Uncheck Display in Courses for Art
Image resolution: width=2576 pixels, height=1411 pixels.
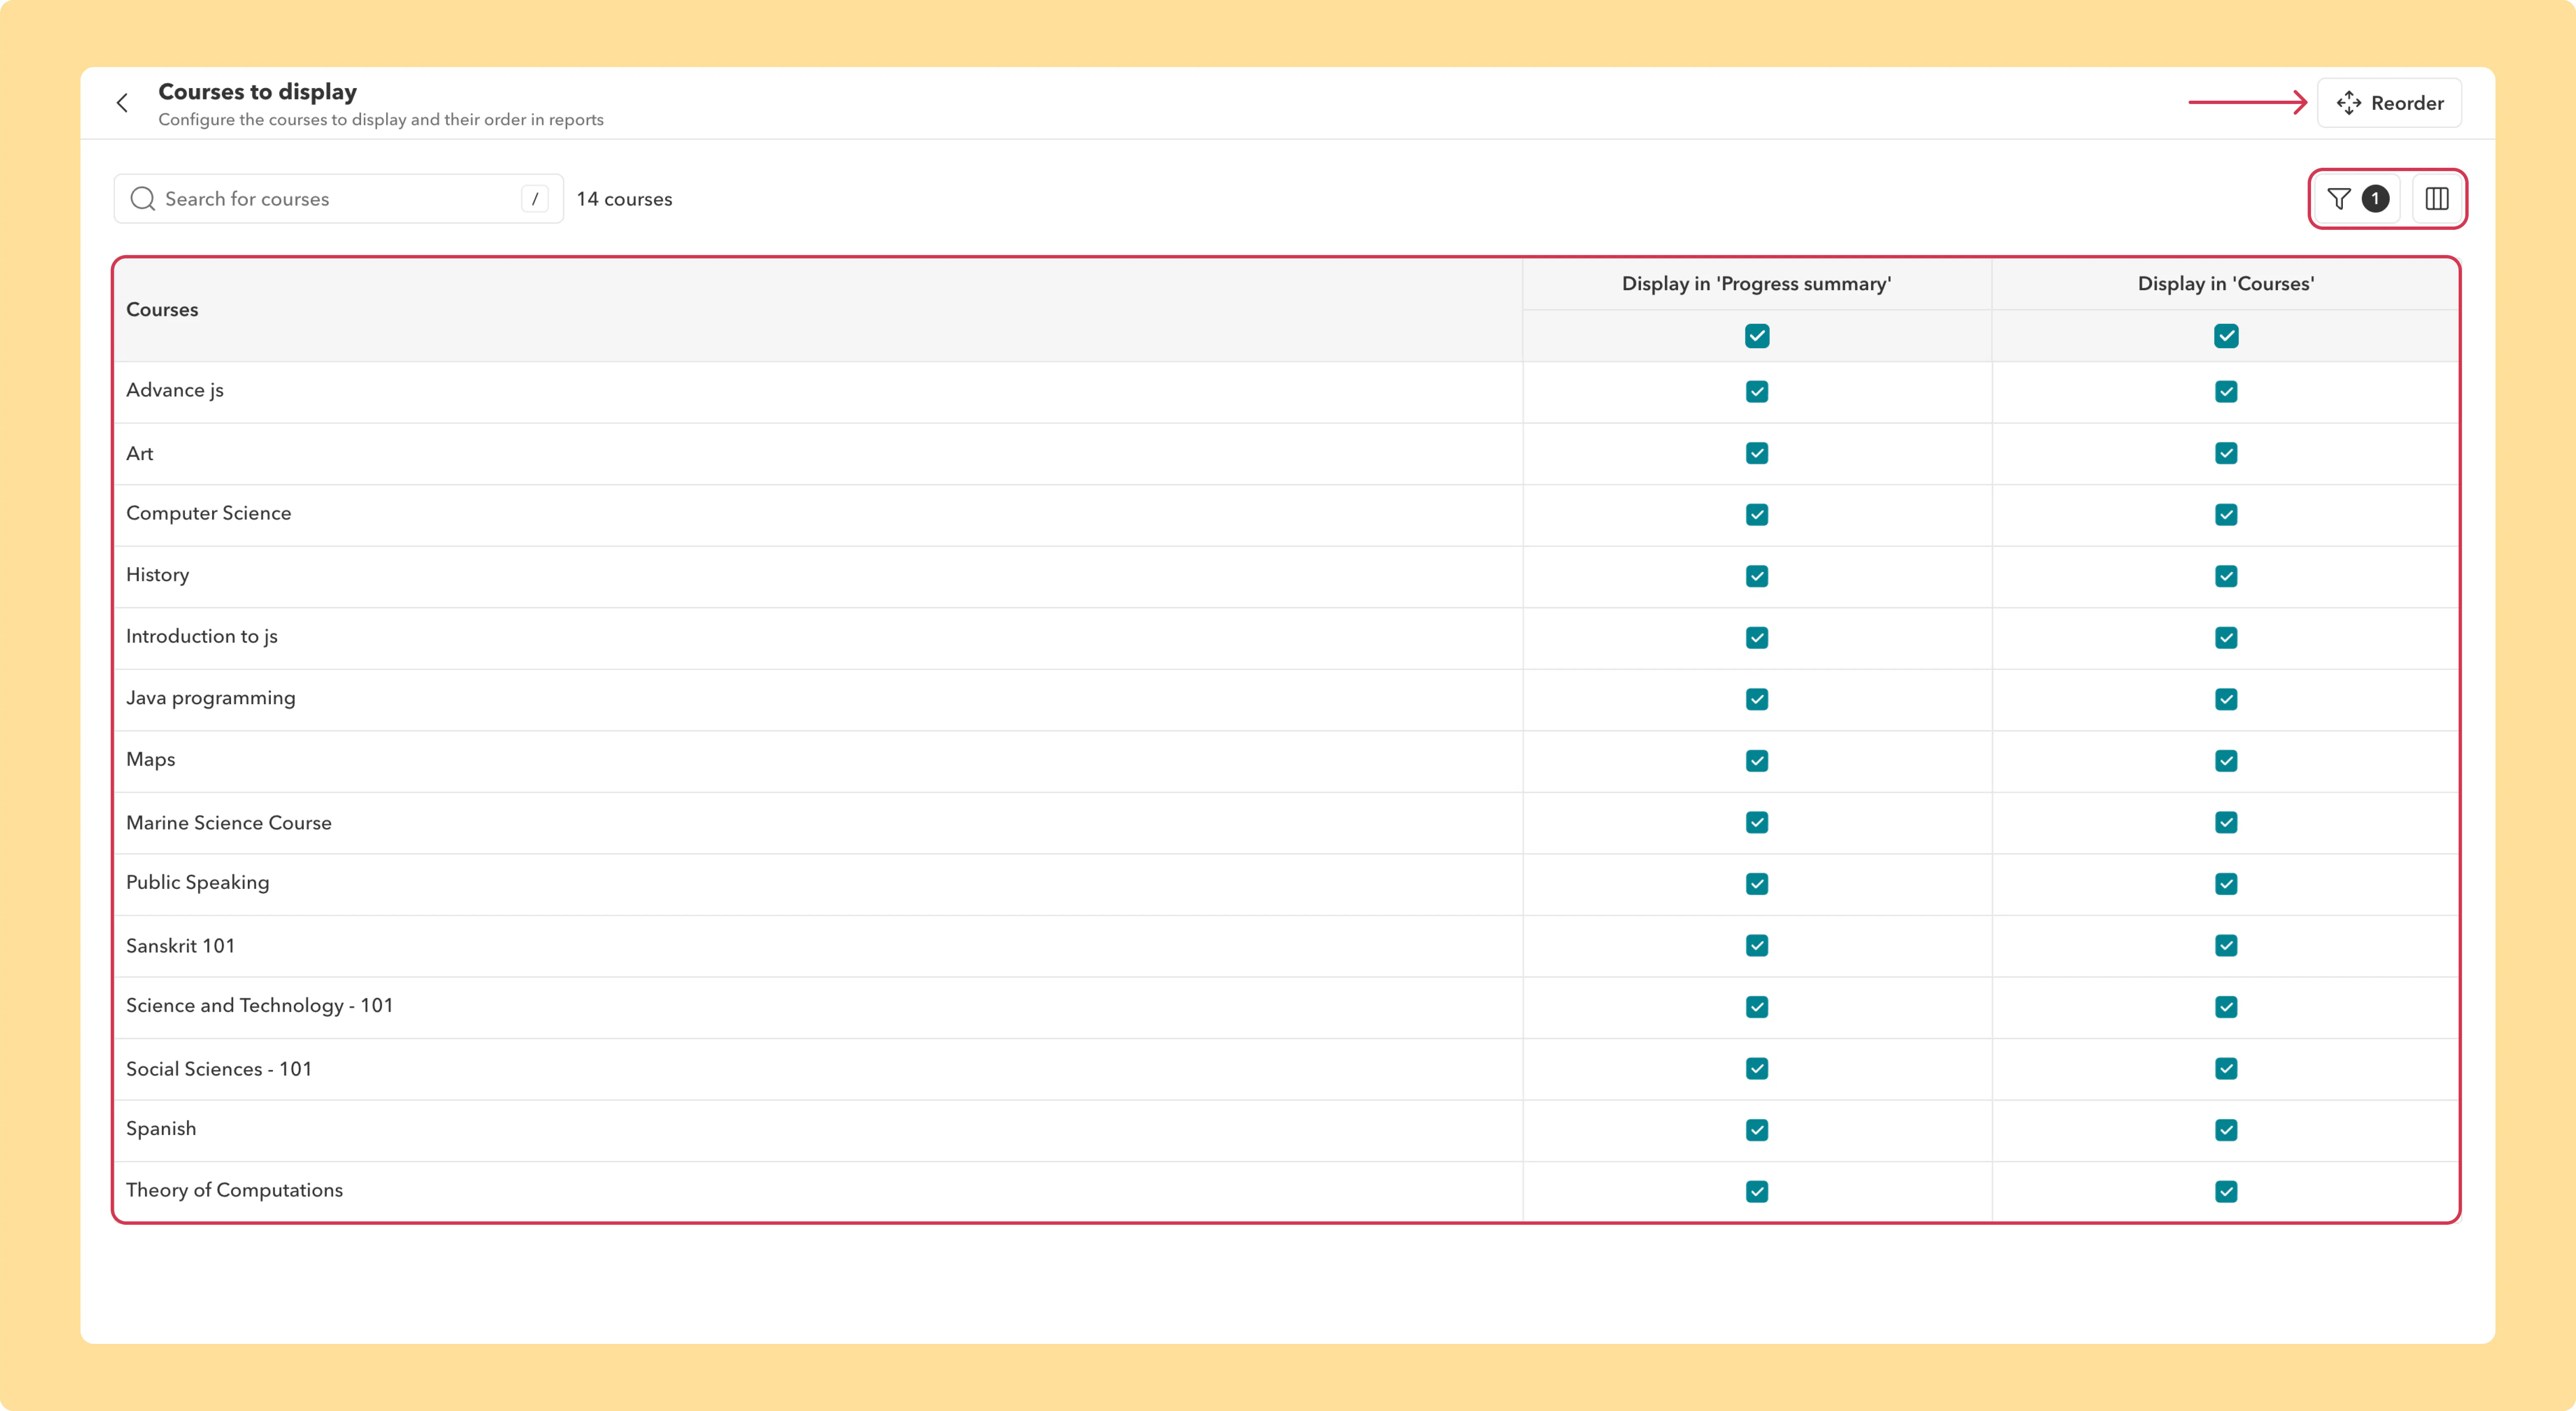coord(2226,453)
